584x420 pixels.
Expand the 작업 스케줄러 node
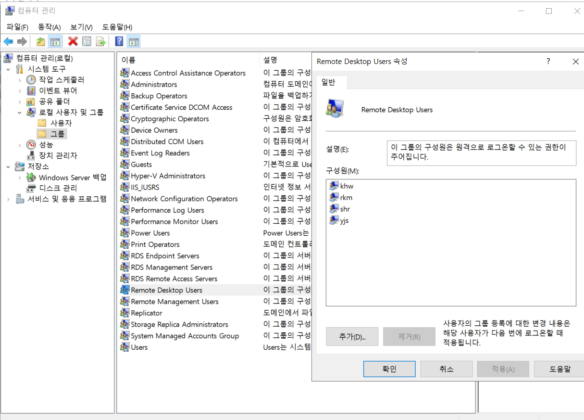point(20,80)
